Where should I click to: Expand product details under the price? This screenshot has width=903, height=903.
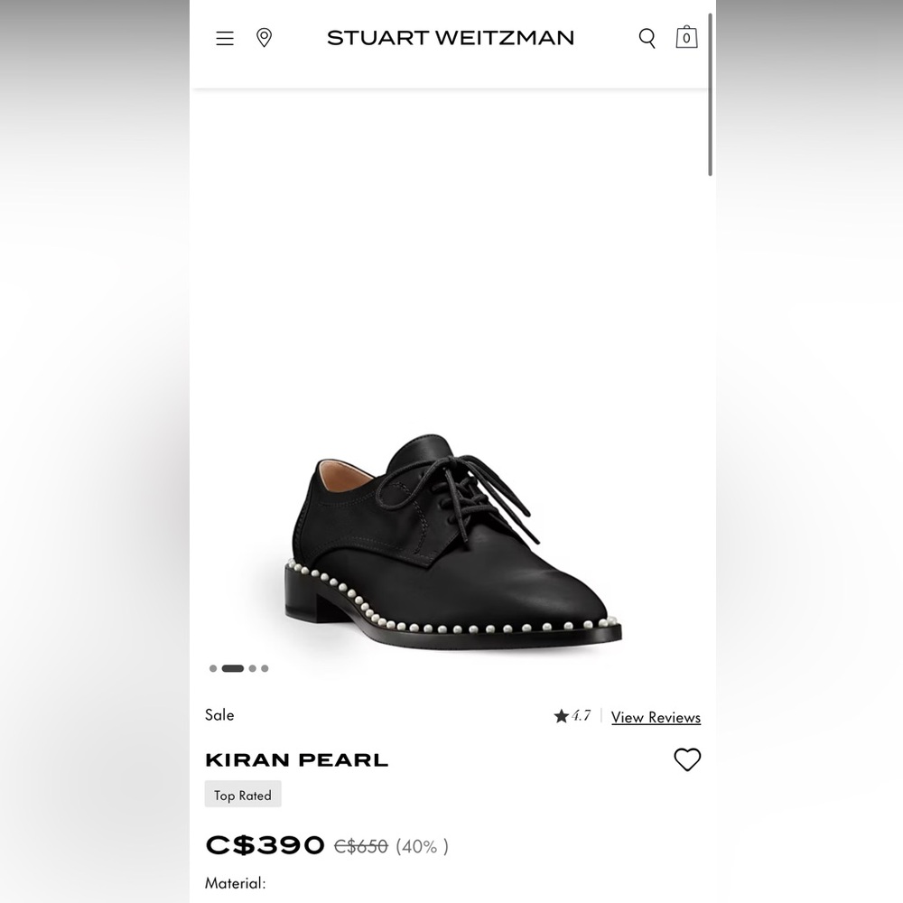[x=235, y=883]
